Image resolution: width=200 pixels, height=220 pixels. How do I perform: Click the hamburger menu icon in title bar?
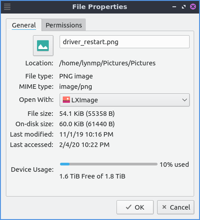7,7
